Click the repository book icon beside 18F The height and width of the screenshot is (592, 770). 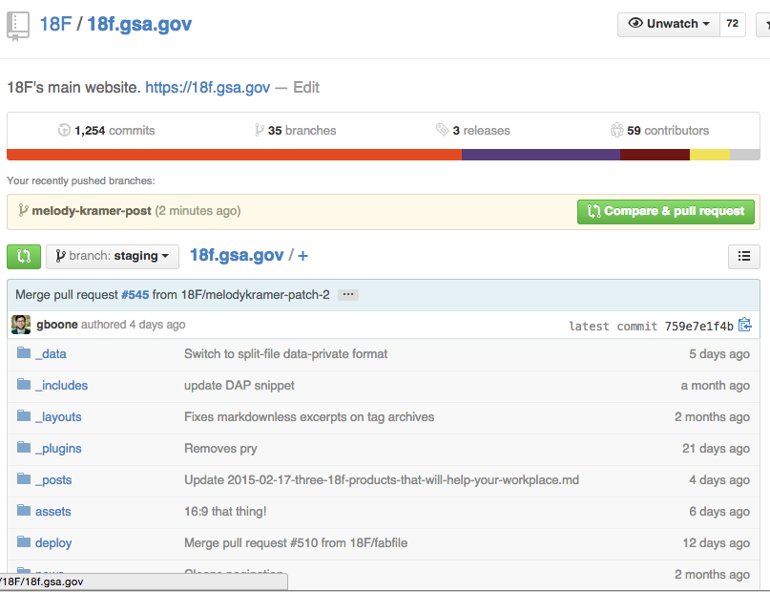click(x=18, y=26)
